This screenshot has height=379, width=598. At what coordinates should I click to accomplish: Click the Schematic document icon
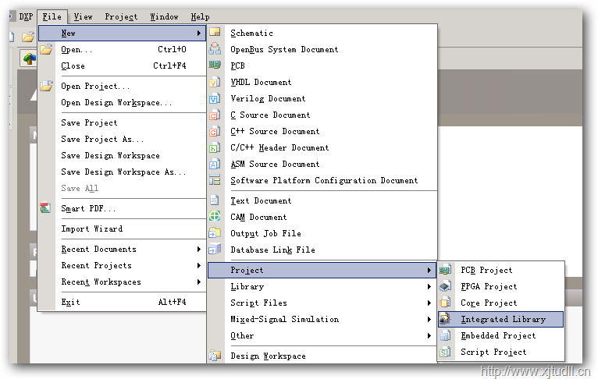[x=215, y=33]
